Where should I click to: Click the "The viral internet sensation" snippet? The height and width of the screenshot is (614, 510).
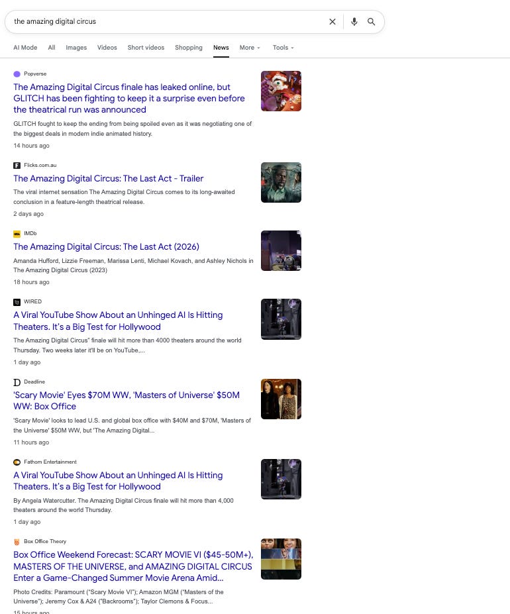coord(124,197)
